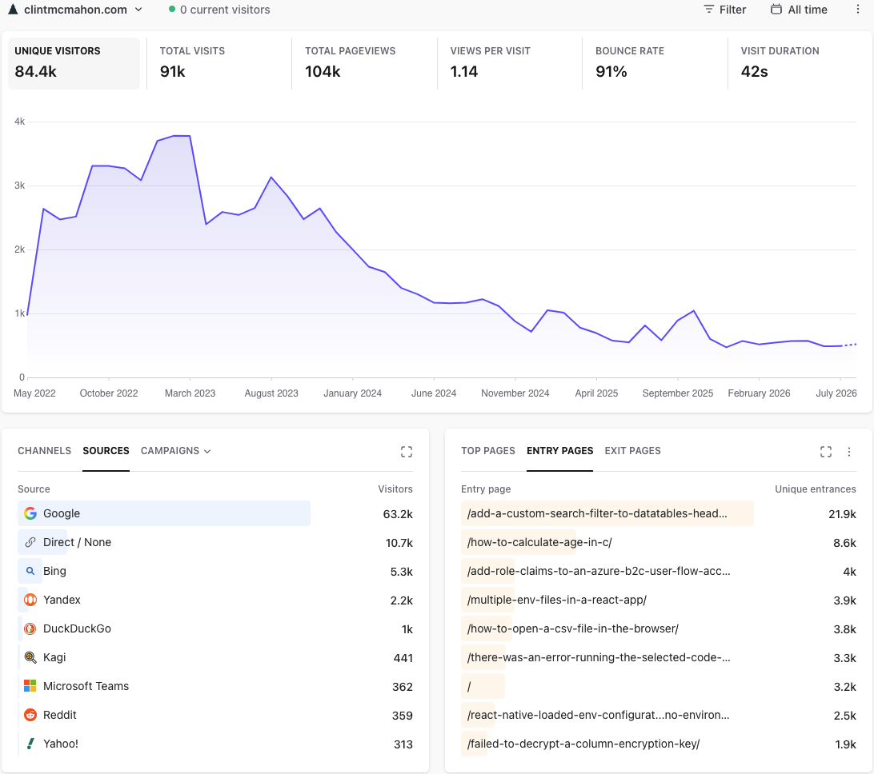Screen dimensions: 874x774
Task: Switch to the Top Pages tab
Action: pos(487,451)
